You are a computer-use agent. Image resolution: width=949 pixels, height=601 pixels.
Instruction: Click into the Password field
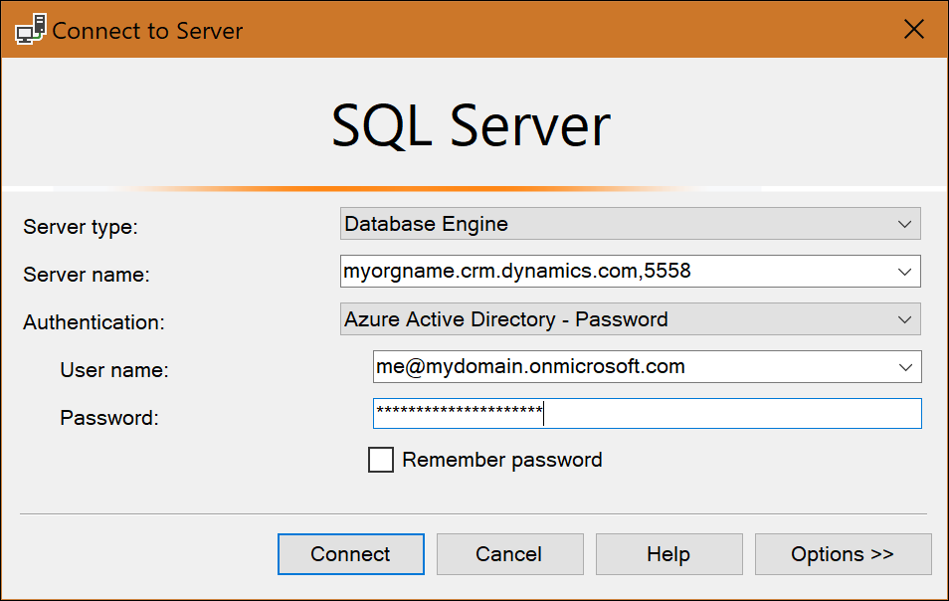pyautogui.click(x=647, y=413)
